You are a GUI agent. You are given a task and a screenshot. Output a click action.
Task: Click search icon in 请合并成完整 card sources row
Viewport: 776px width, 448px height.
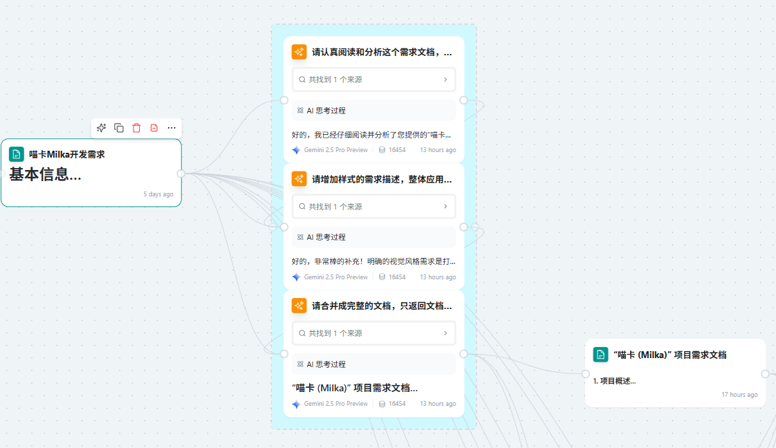pos(302,333)
